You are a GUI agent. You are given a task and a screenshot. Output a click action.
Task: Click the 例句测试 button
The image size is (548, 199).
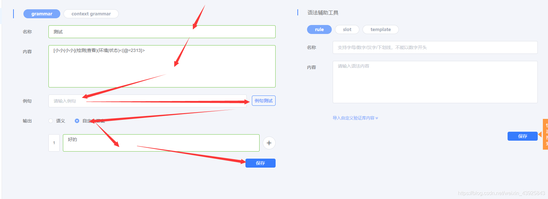[x=264, y=101]
